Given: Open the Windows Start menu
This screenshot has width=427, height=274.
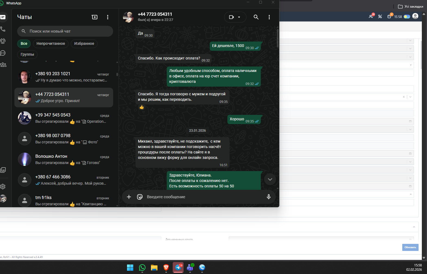Looking at the screenshot, I should [x=130, y=268].
